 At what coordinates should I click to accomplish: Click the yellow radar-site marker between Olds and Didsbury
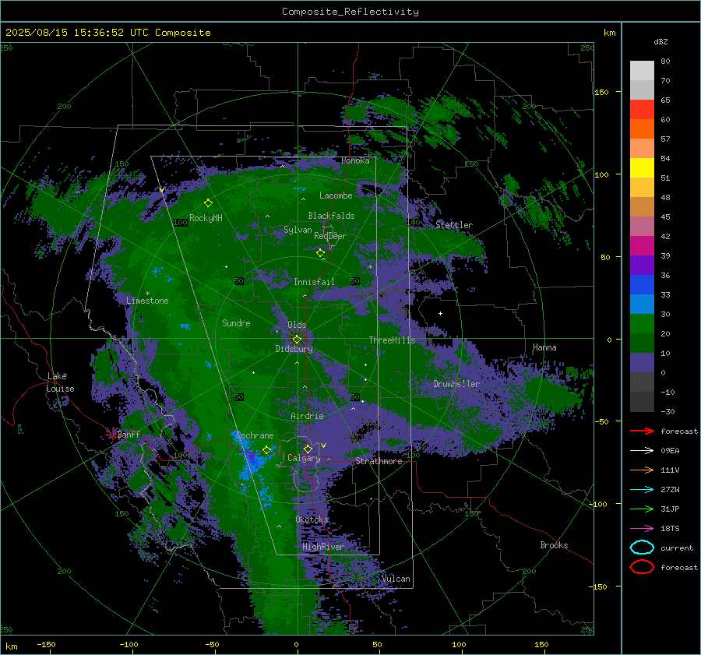point(298,340)
